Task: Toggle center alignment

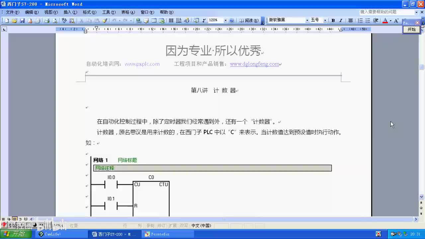Action: (x=350, y=21)
